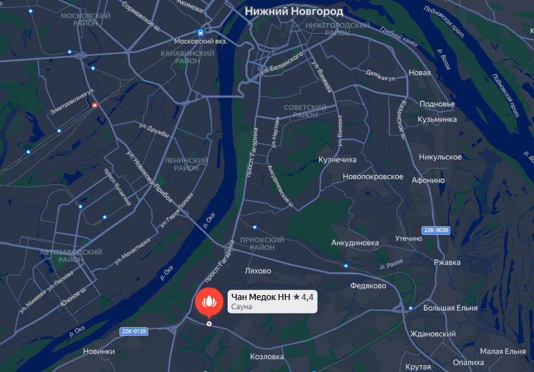
Task: Select the 22K-0125 road shield
Action: 134,331
